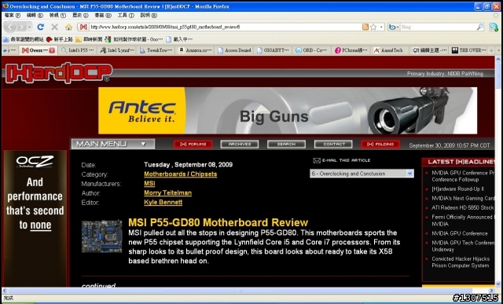Close the active Overc... tab
The width and height of the screenshot is (503, 304).
52,50
